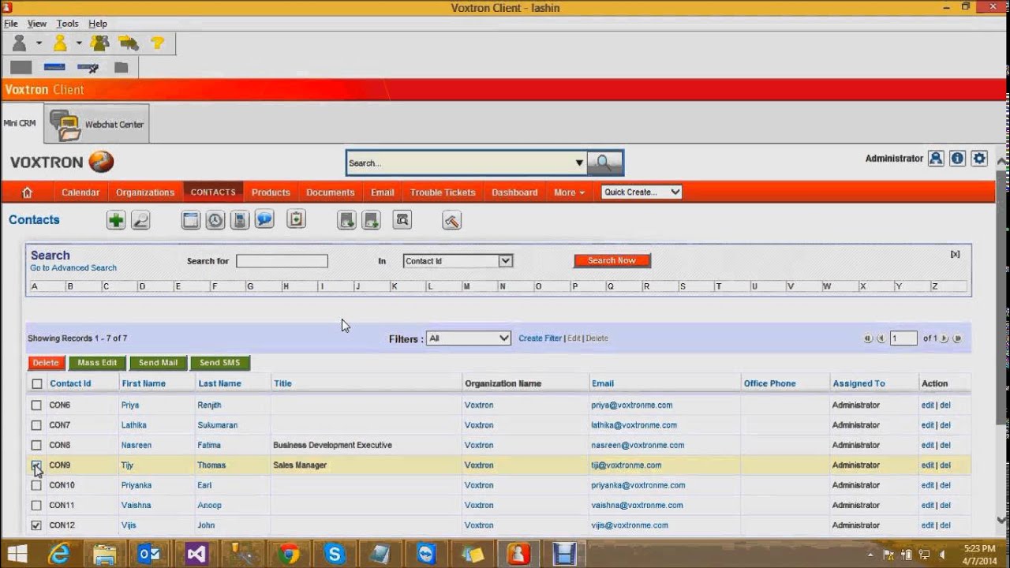Check the box for contact CON10
The height and width of the screenshot is (568, 1010).
pos(36,486)
